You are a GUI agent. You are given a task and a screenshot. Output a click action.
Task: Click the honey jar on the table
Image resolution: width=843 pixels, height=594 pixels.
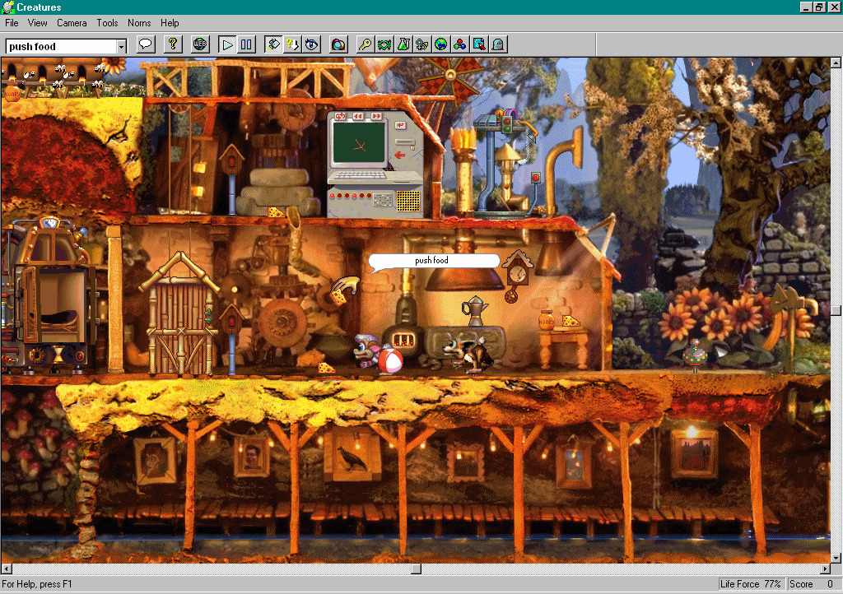pos(546,320)
